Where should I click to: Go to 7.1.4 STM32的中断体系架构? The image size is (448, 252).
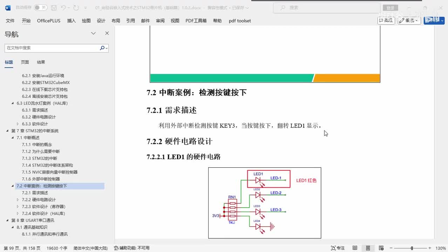coord(47,165)
